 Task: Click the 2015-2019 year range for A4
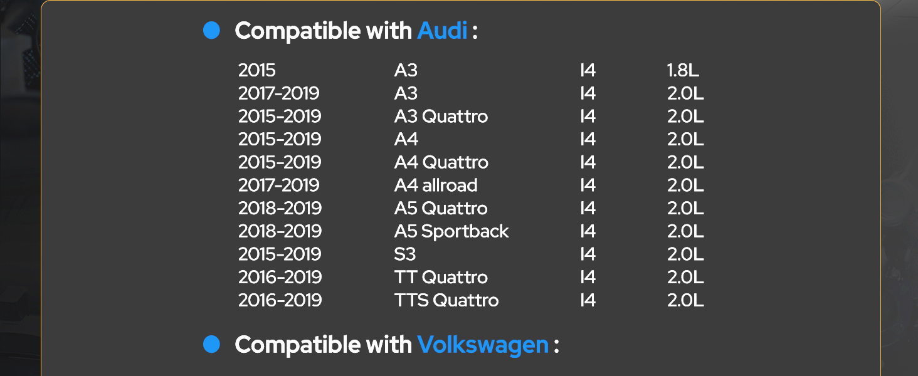click(280, 139)
